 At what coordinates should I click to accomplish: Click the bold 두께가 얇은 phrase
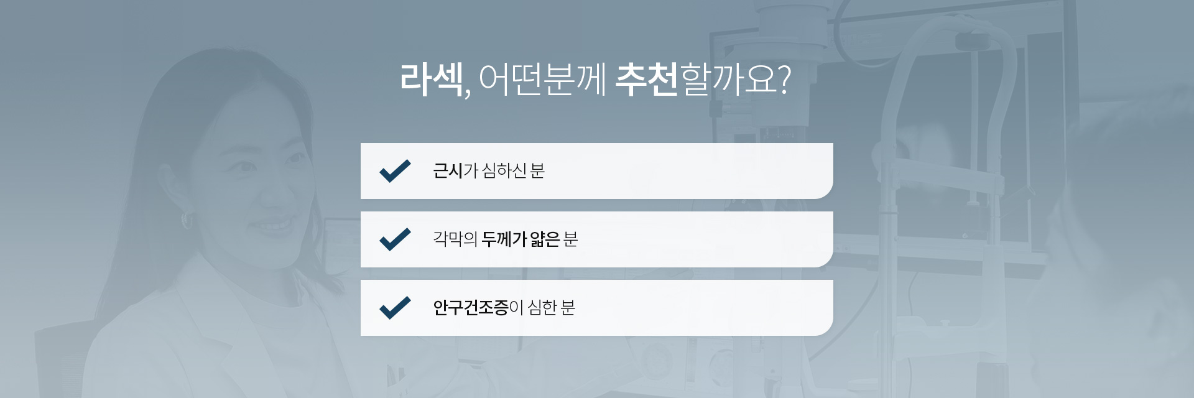click(x=521, y=239)
